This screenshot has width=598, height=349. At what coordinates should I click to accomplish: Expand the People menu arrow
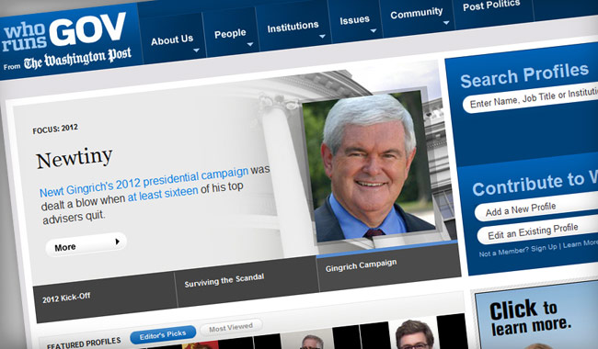pyautogui.click(x=250, y=44)
